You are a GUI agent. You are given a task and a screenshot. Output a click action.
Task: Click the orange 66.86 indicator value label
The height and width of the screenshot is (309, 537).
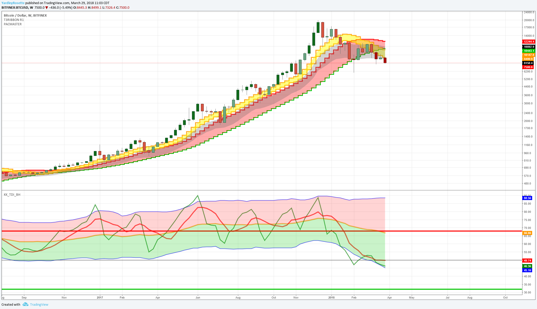[527, 233]
